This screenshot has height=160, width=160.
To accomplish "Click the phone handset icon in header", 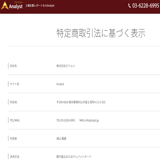I will click(x=129, y=6).
